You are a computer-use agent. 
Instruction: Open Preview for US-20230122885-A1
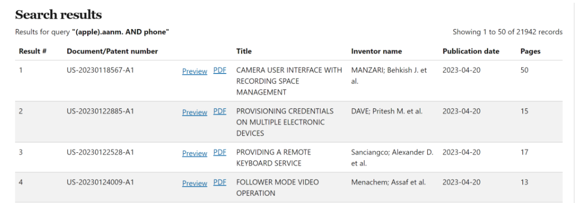coord(194,112)
